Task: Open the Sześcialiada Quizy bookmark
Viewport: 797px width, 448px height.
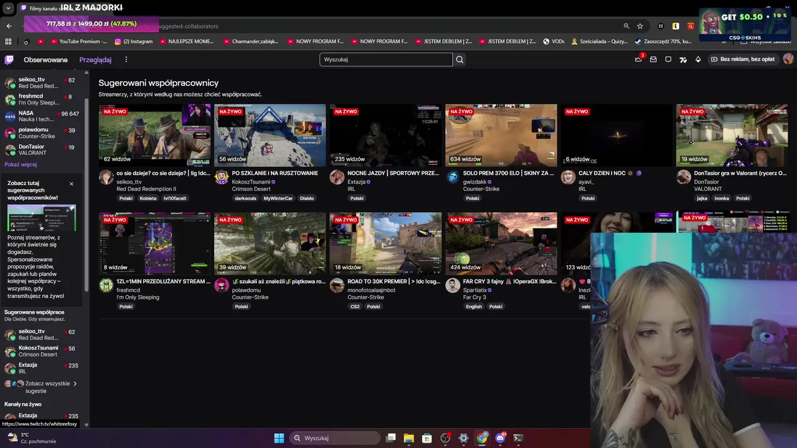Action: [x=599, y=42]
